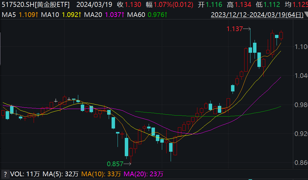Click the 1.137 period high marker
The width and height of the screenshot is (308, 180).
235,29
